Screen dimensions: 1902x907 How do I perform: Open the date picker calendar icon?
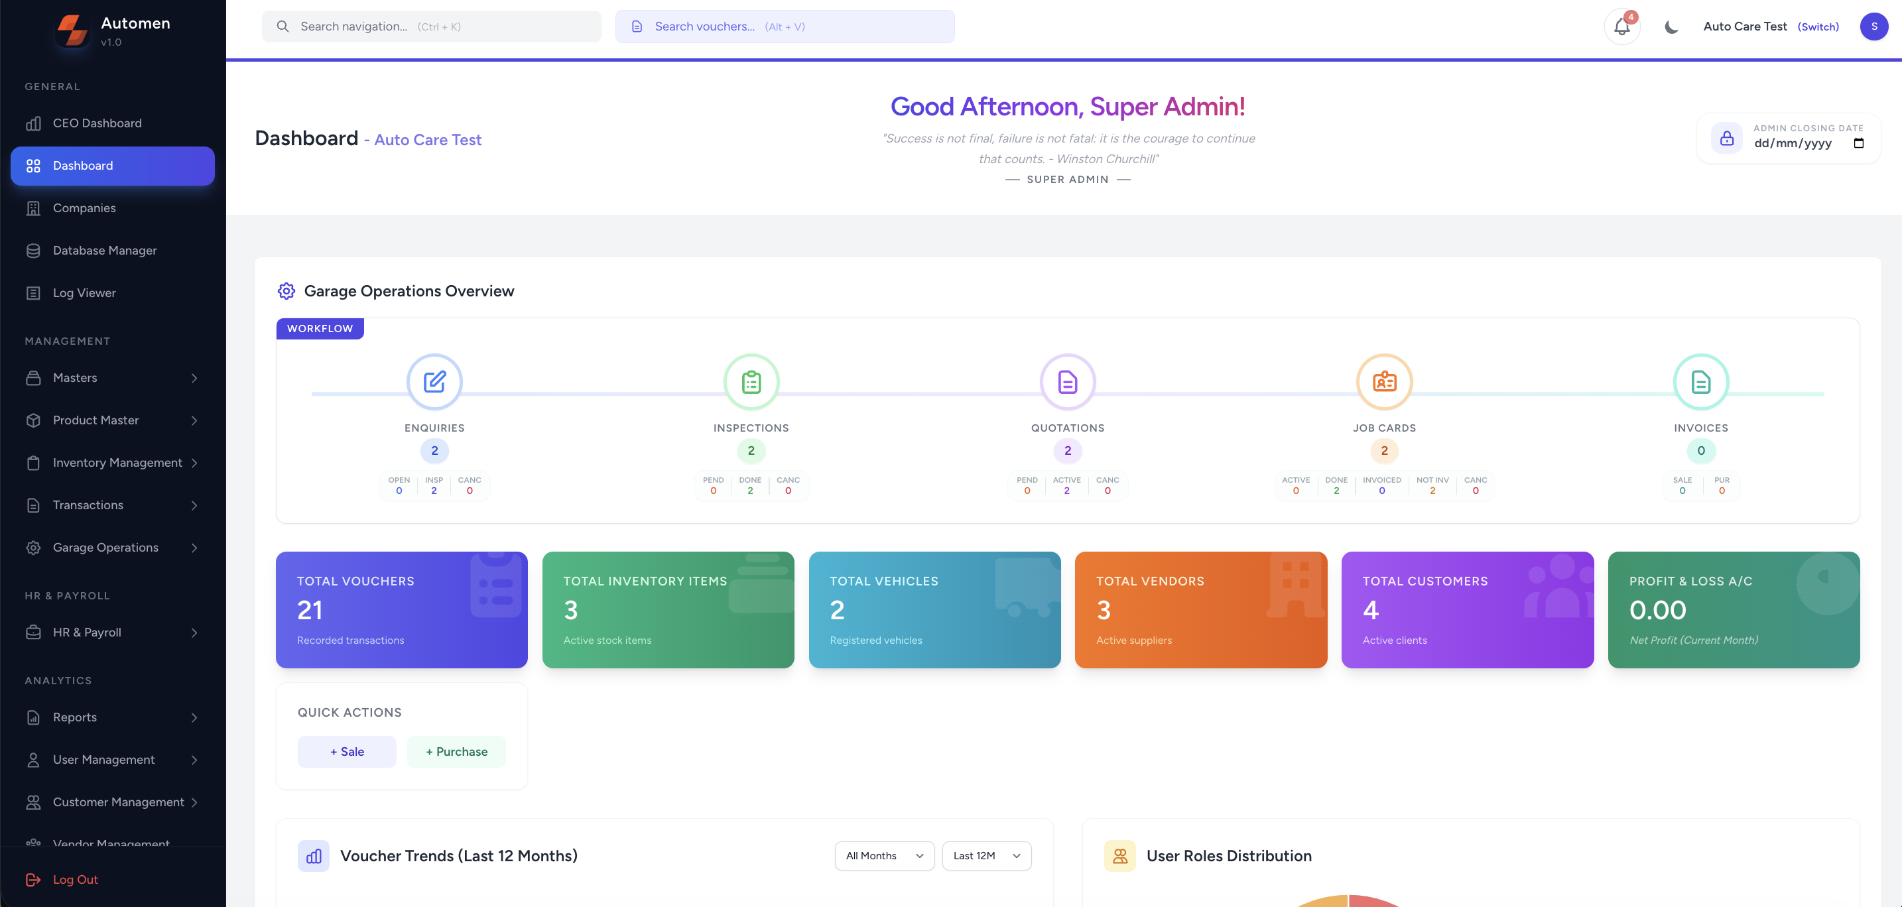tap(1858, 143)
